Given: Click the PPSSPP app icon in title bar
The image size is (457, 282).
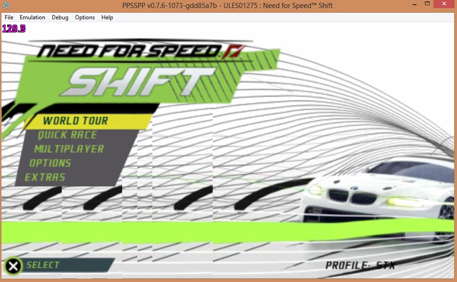Looking at the screenshot, I should [x=6, y=5].
